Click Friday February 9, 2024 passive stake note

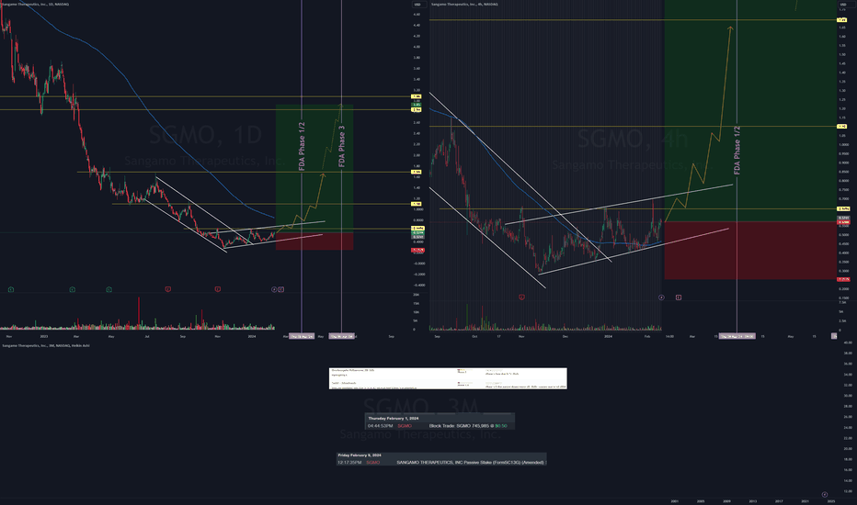(441, 459)
